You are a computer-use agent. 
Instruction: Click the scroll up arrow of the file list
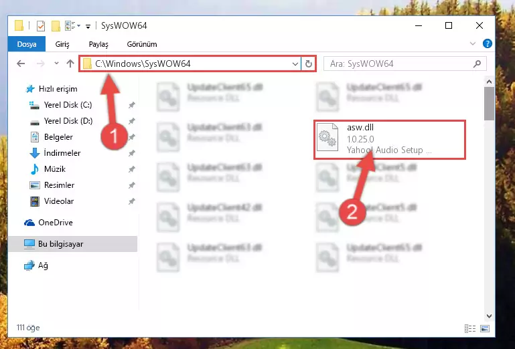489,82
